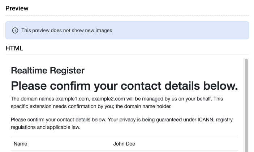The width and height of the screenshot is (254, 152).
Task: Click 'managed by us on your behalf' text
Action: [x=177, y=99]
